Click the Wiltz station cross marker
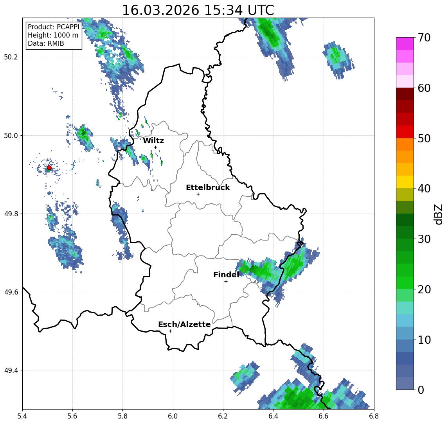Image resolution: width=448 pixels, height=424 pixels. click(155, 147)
